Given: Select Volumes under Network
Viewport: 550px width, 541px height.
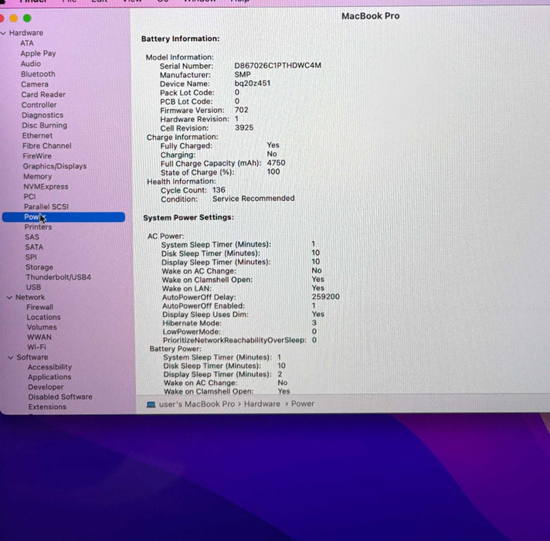Looking at the screenshot, I should point(42,327).
